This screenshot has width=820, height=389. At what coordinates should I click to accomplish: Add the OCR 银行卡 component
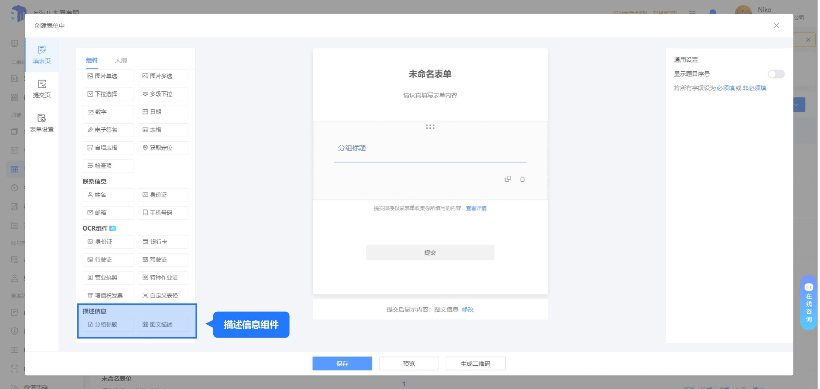pos(164,242)
